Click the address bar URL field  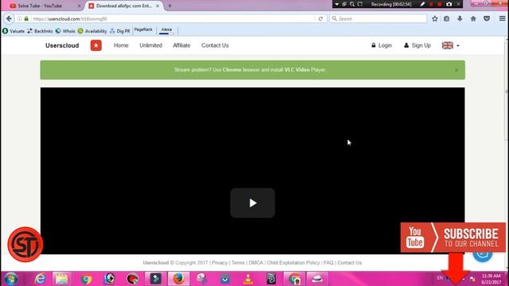click(173, 19)
